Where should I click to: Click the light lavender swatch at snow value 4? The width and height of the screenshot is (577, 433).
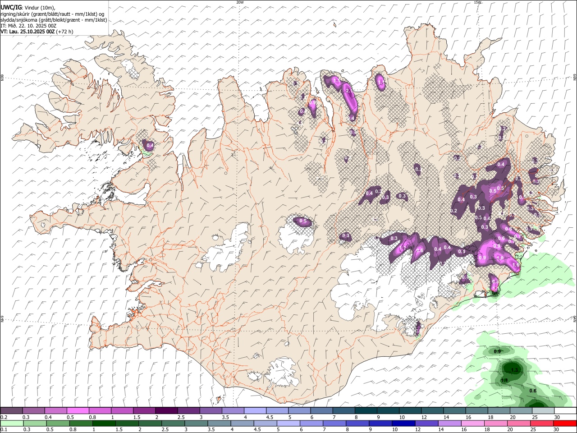tap(255, 411)
